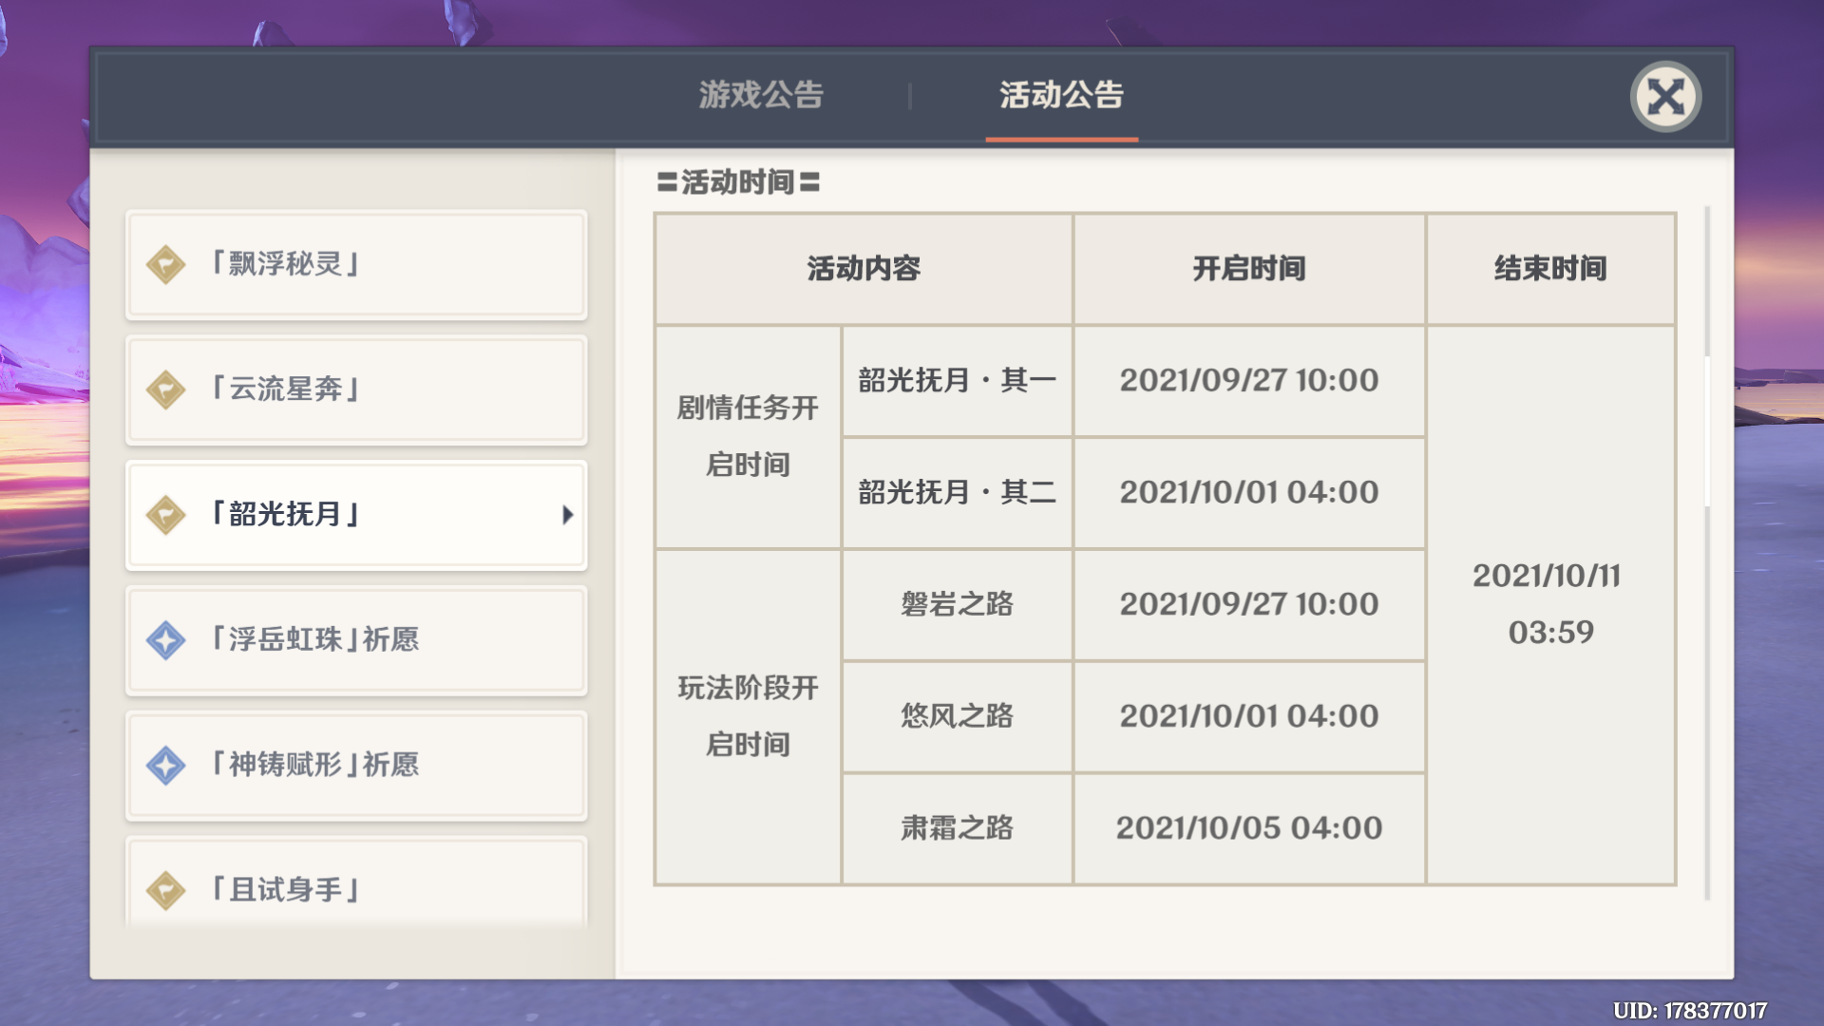This screenshot has width=1824, height=1026.
Task: Click the event icon beside 「飘浮秘灵」
Action: click(x=166, y=264)
